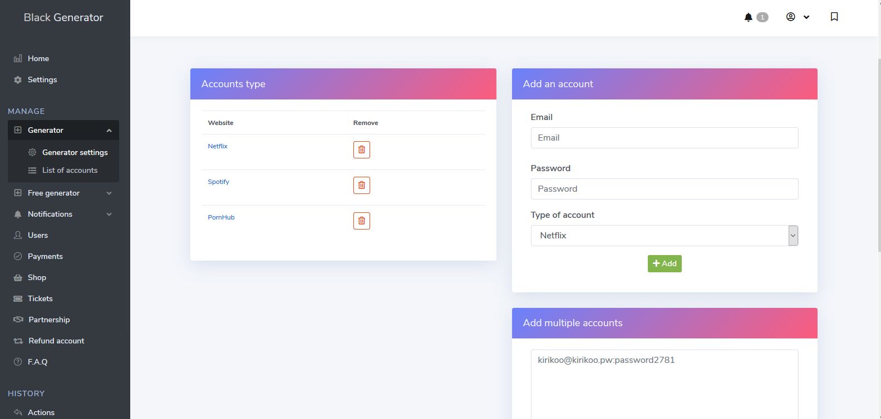This screenshot has height=419, width=881.
Task: Expand the Notifications sidebar section
Action: click(x=109, y=214)
